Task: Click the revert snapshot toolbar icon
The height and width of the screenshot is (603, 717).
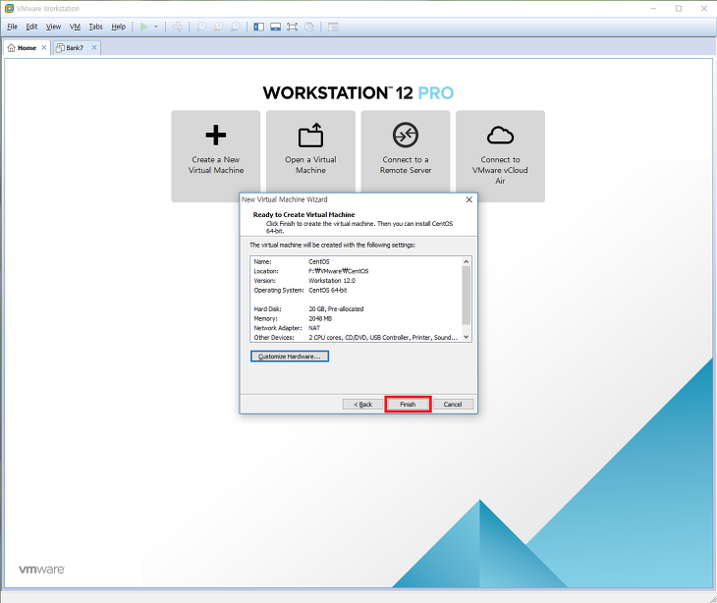Action: click(x=218, y=27)
